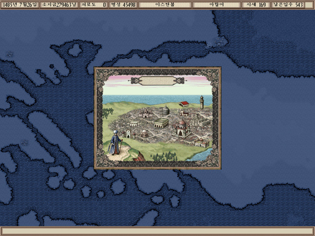
Task: Click the turbaned man in blue robe
Action: pyautogui.click(x=115, y=142)
